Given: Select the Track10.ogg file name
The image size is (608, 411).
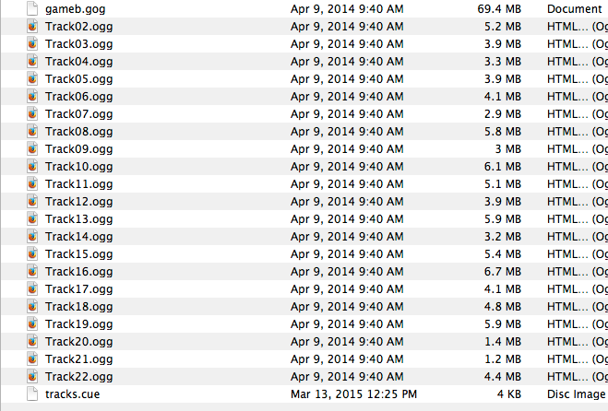Looking at the screenshot, I should pyautogui.click(x=78, y=167).
